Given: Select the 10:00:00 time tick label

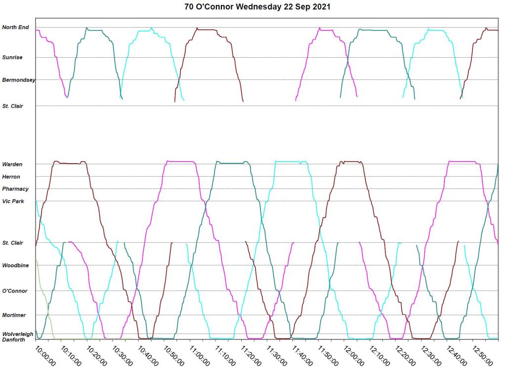Looking at the screenshot, I should pyautogui.click(x=44, y=356).
